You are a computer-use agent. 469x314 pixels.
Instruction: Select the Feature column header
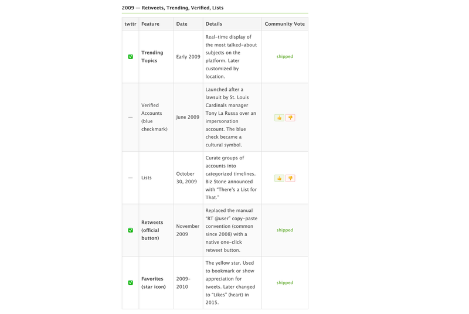click(x=150, y=24)
